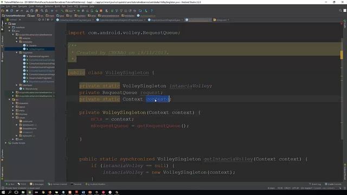Collapse the app module node
The height and width of the screenshot is (195, 347).
click(x=6, y=24)
